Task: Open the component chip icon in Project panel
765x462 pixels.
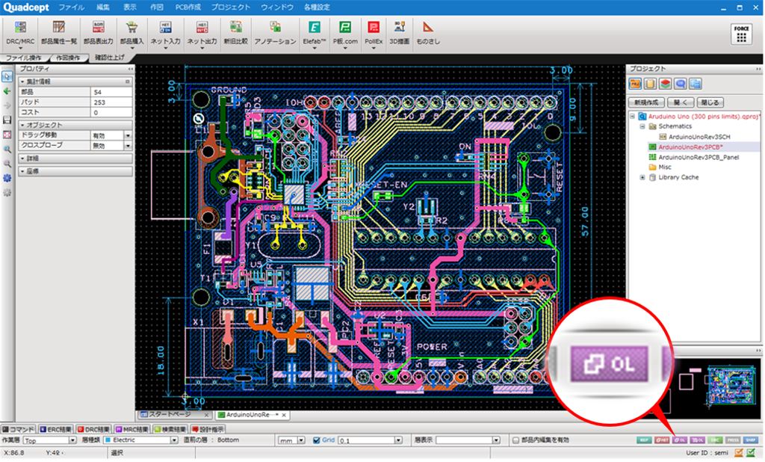Action: tap(650, 84)
